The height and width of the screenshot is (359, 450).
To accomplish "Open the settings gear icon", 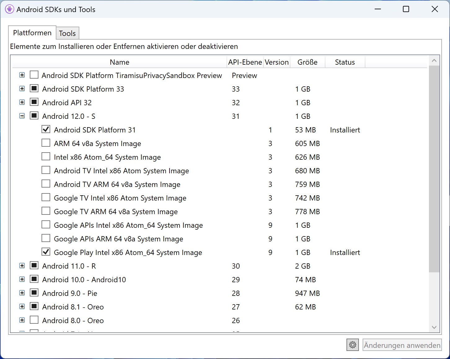I will coord(353,345).
